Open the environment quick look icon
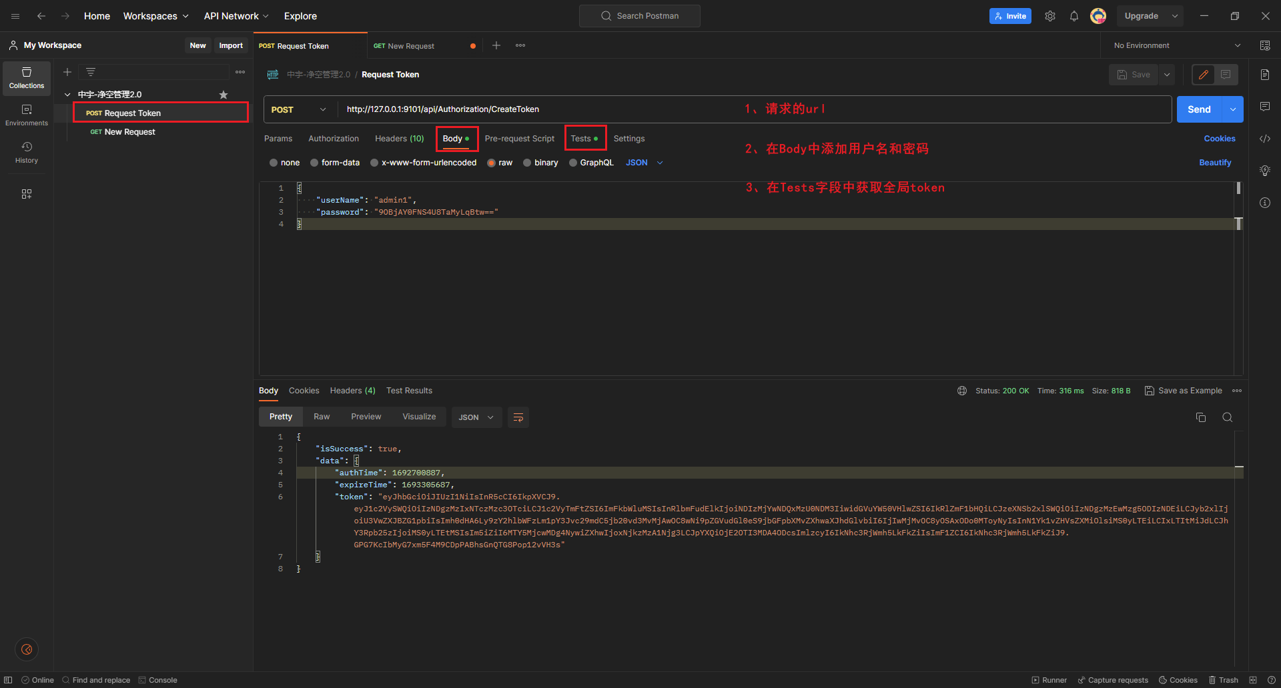Screen dimensions: 1281x688 1265,45
